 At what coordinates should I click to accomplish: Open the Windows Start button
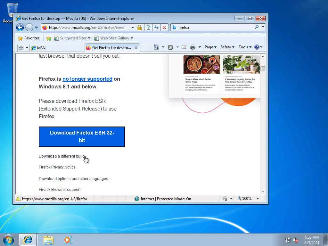[9, 240]
